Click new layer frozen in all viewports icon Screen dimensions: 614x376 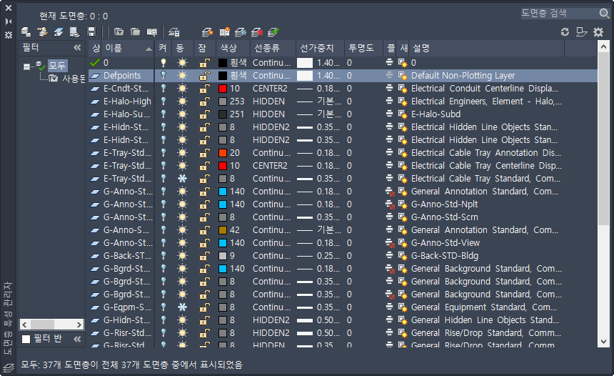pos(224,31)
